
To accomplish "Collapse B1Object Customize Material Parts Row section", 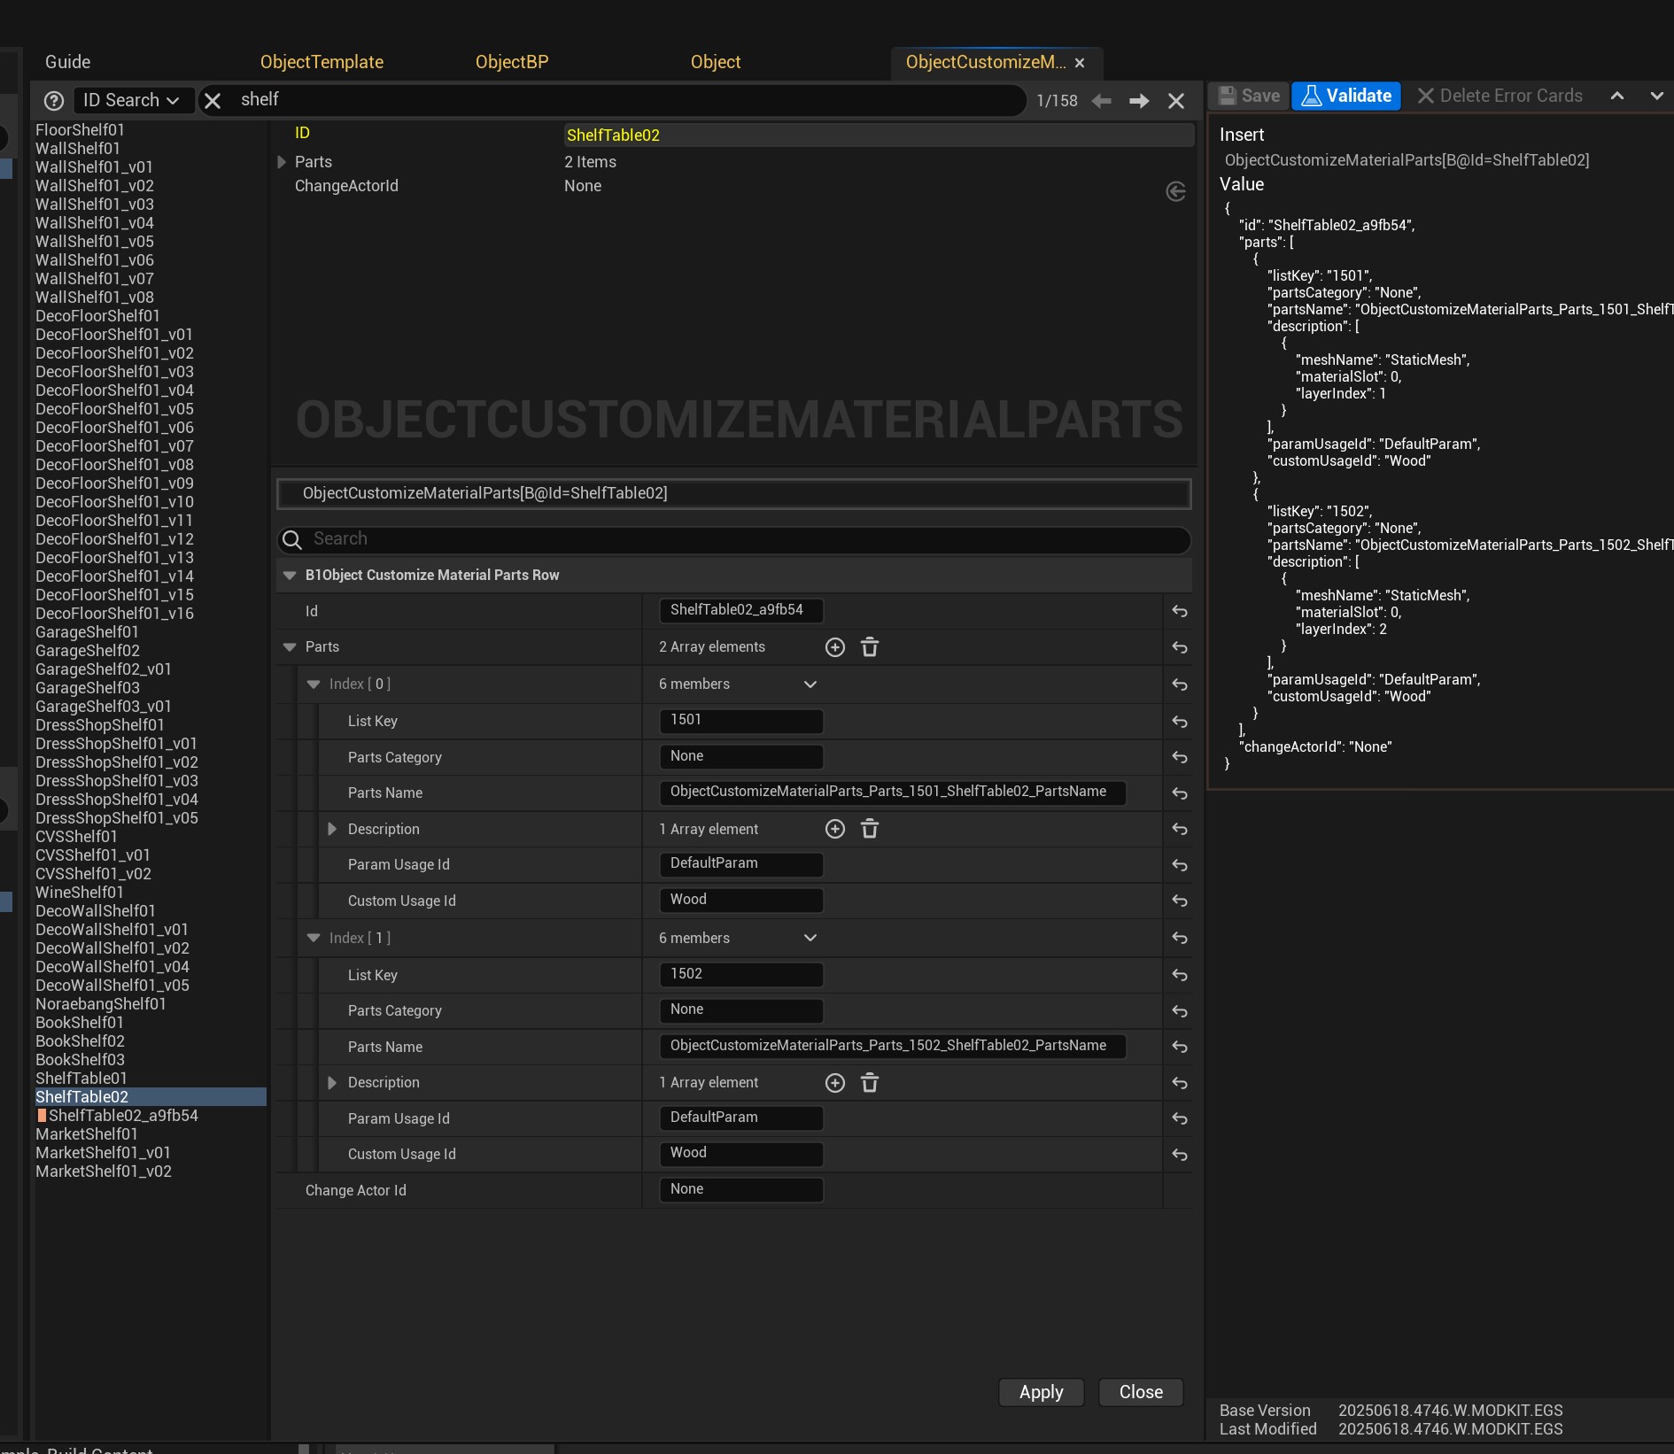I will 290,576.
